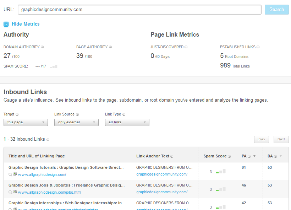Image resolution: width=291 pixels, height=210 pixels.
Task: Open the DA column info icon
Action: 275,156
